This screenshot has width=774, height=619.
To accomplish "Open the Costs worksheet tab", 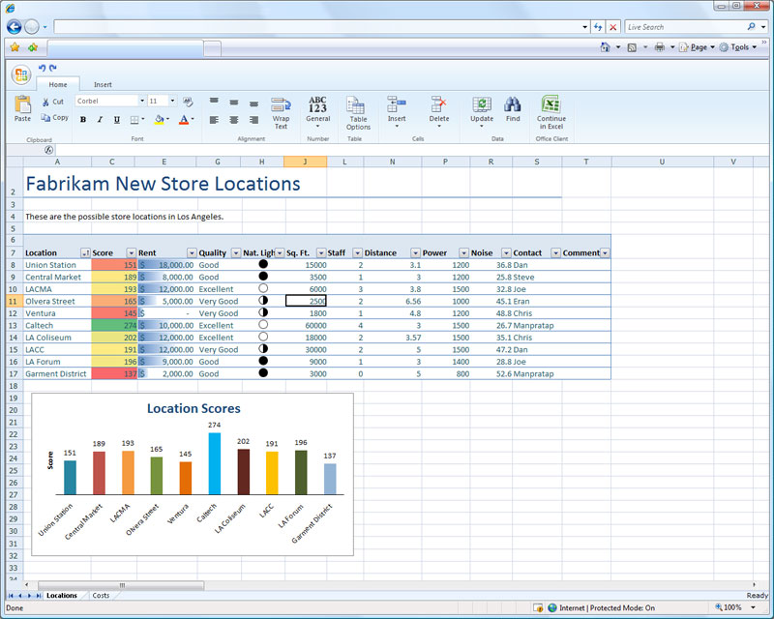I will click(x=101, y=596).
